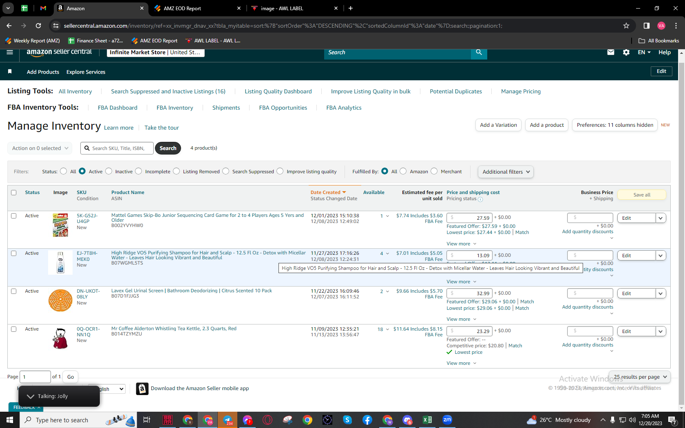This screenshot has width=685, height=428.
Task: Choose Fulfilled By Amazon radio button
Action: pos(403,171)
